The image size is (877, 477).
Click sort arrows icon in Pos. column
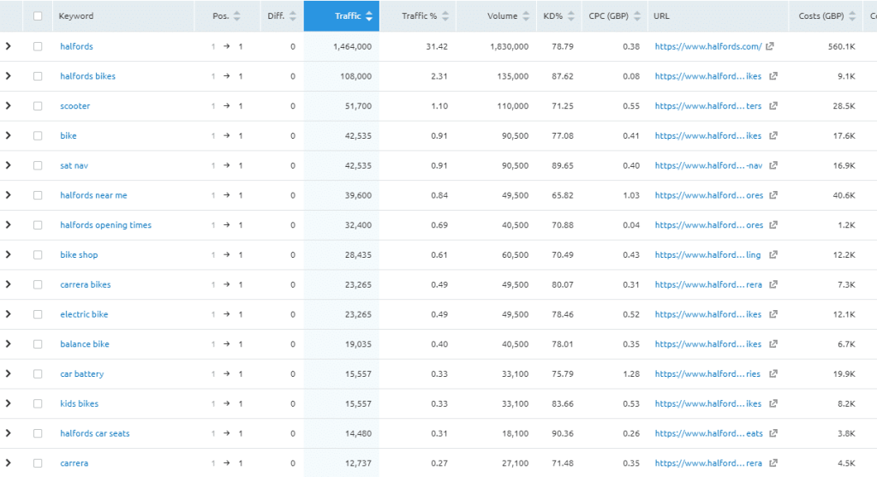[237, 16]
